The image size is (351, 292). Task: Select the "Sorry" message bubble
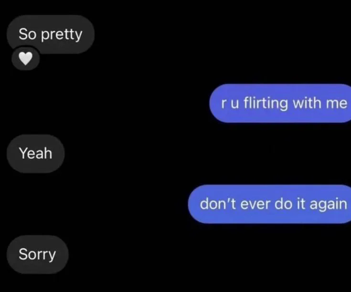click(38, 254)
